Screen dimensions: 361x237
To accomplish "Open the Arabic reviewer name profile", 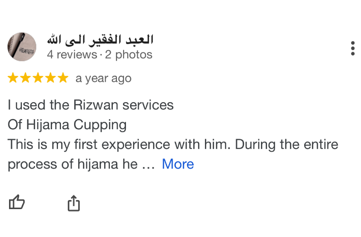I will [100, 40].
